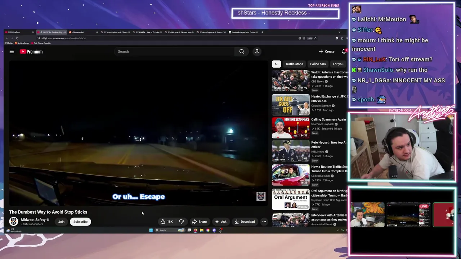Visit the Captain Steeeve channel

click(x=321, y=106)
